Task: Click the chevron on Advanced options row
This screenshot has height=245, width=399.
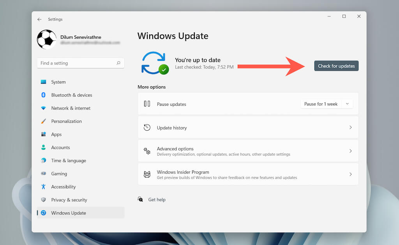Action: (x=351, y=151)
